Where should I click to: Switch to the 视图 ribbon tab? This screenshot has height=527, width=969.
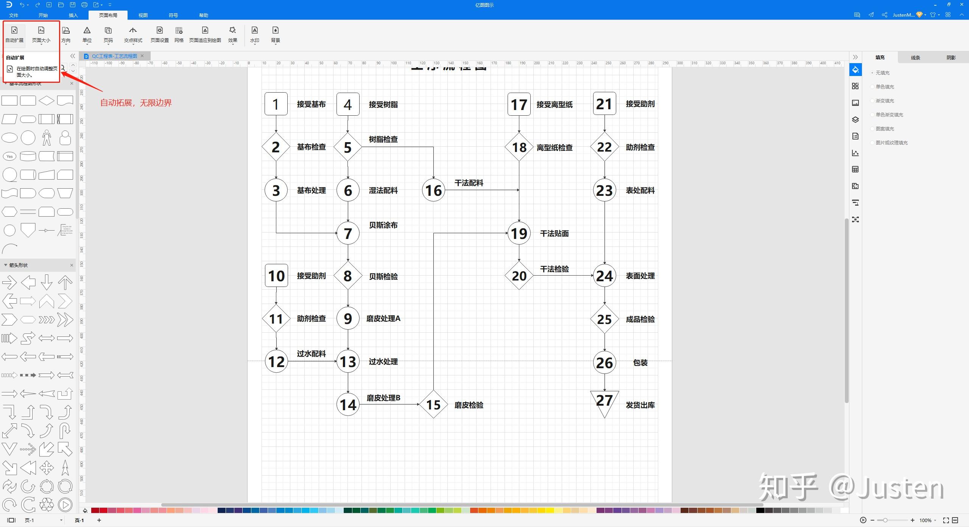click(x=143, y=15)
